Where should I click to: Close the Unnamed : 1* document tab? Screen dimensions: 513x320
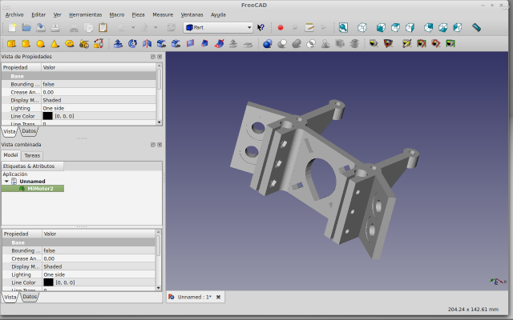coord(218,297)
